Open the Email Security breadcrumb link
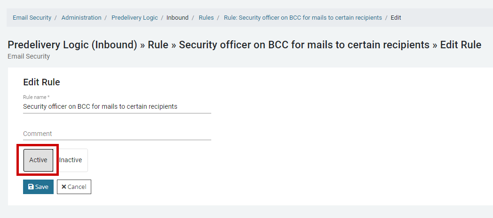The width and height of the screenshot is (493, 218). pyautogui.click(x=32, y=18)
